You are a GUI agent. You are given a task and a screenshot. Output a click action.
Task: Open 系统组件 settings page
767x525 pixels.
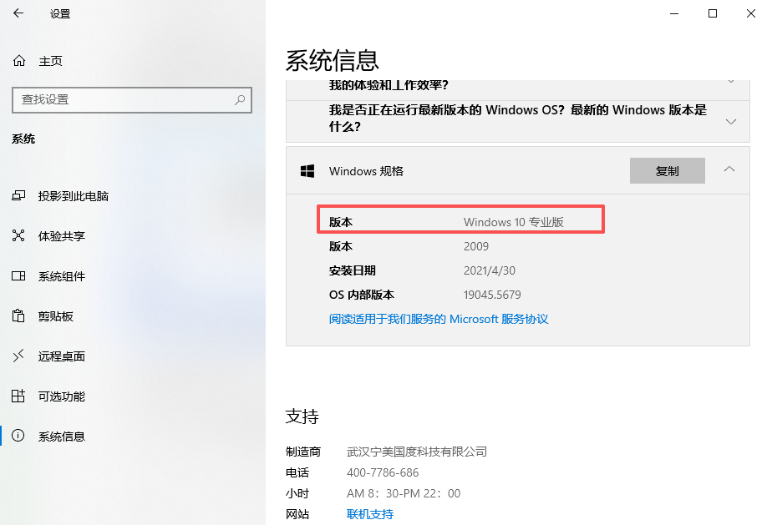point(62,276)
